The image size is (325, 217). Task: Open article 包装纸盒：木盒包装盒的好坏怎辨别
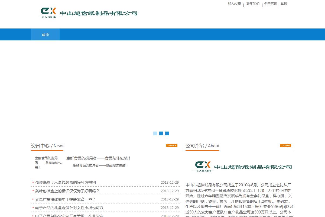[65, 183]
